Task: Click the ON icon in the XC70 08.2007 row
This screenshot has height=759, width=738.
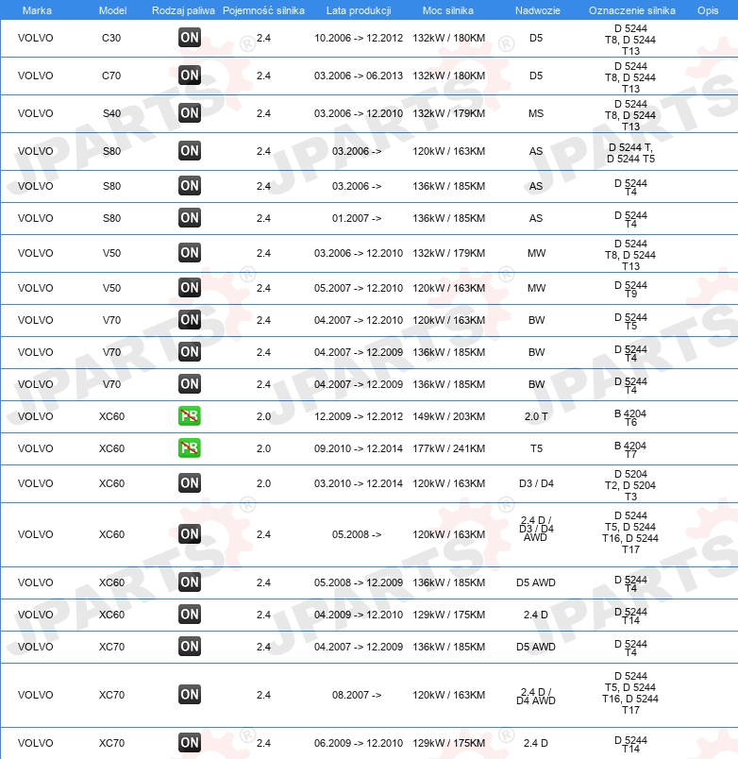Action: [189, 695]
